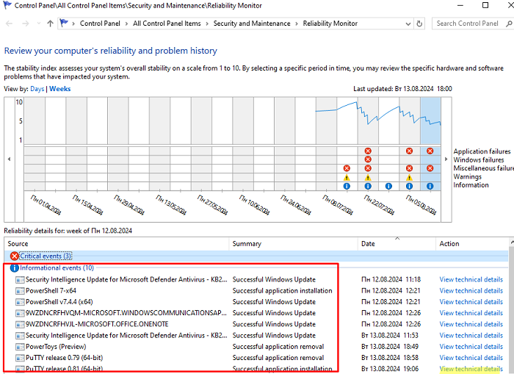514x374 pixels.
Task: Click the date Вт 13.08.2024 18:49
Action: [390, 347]
